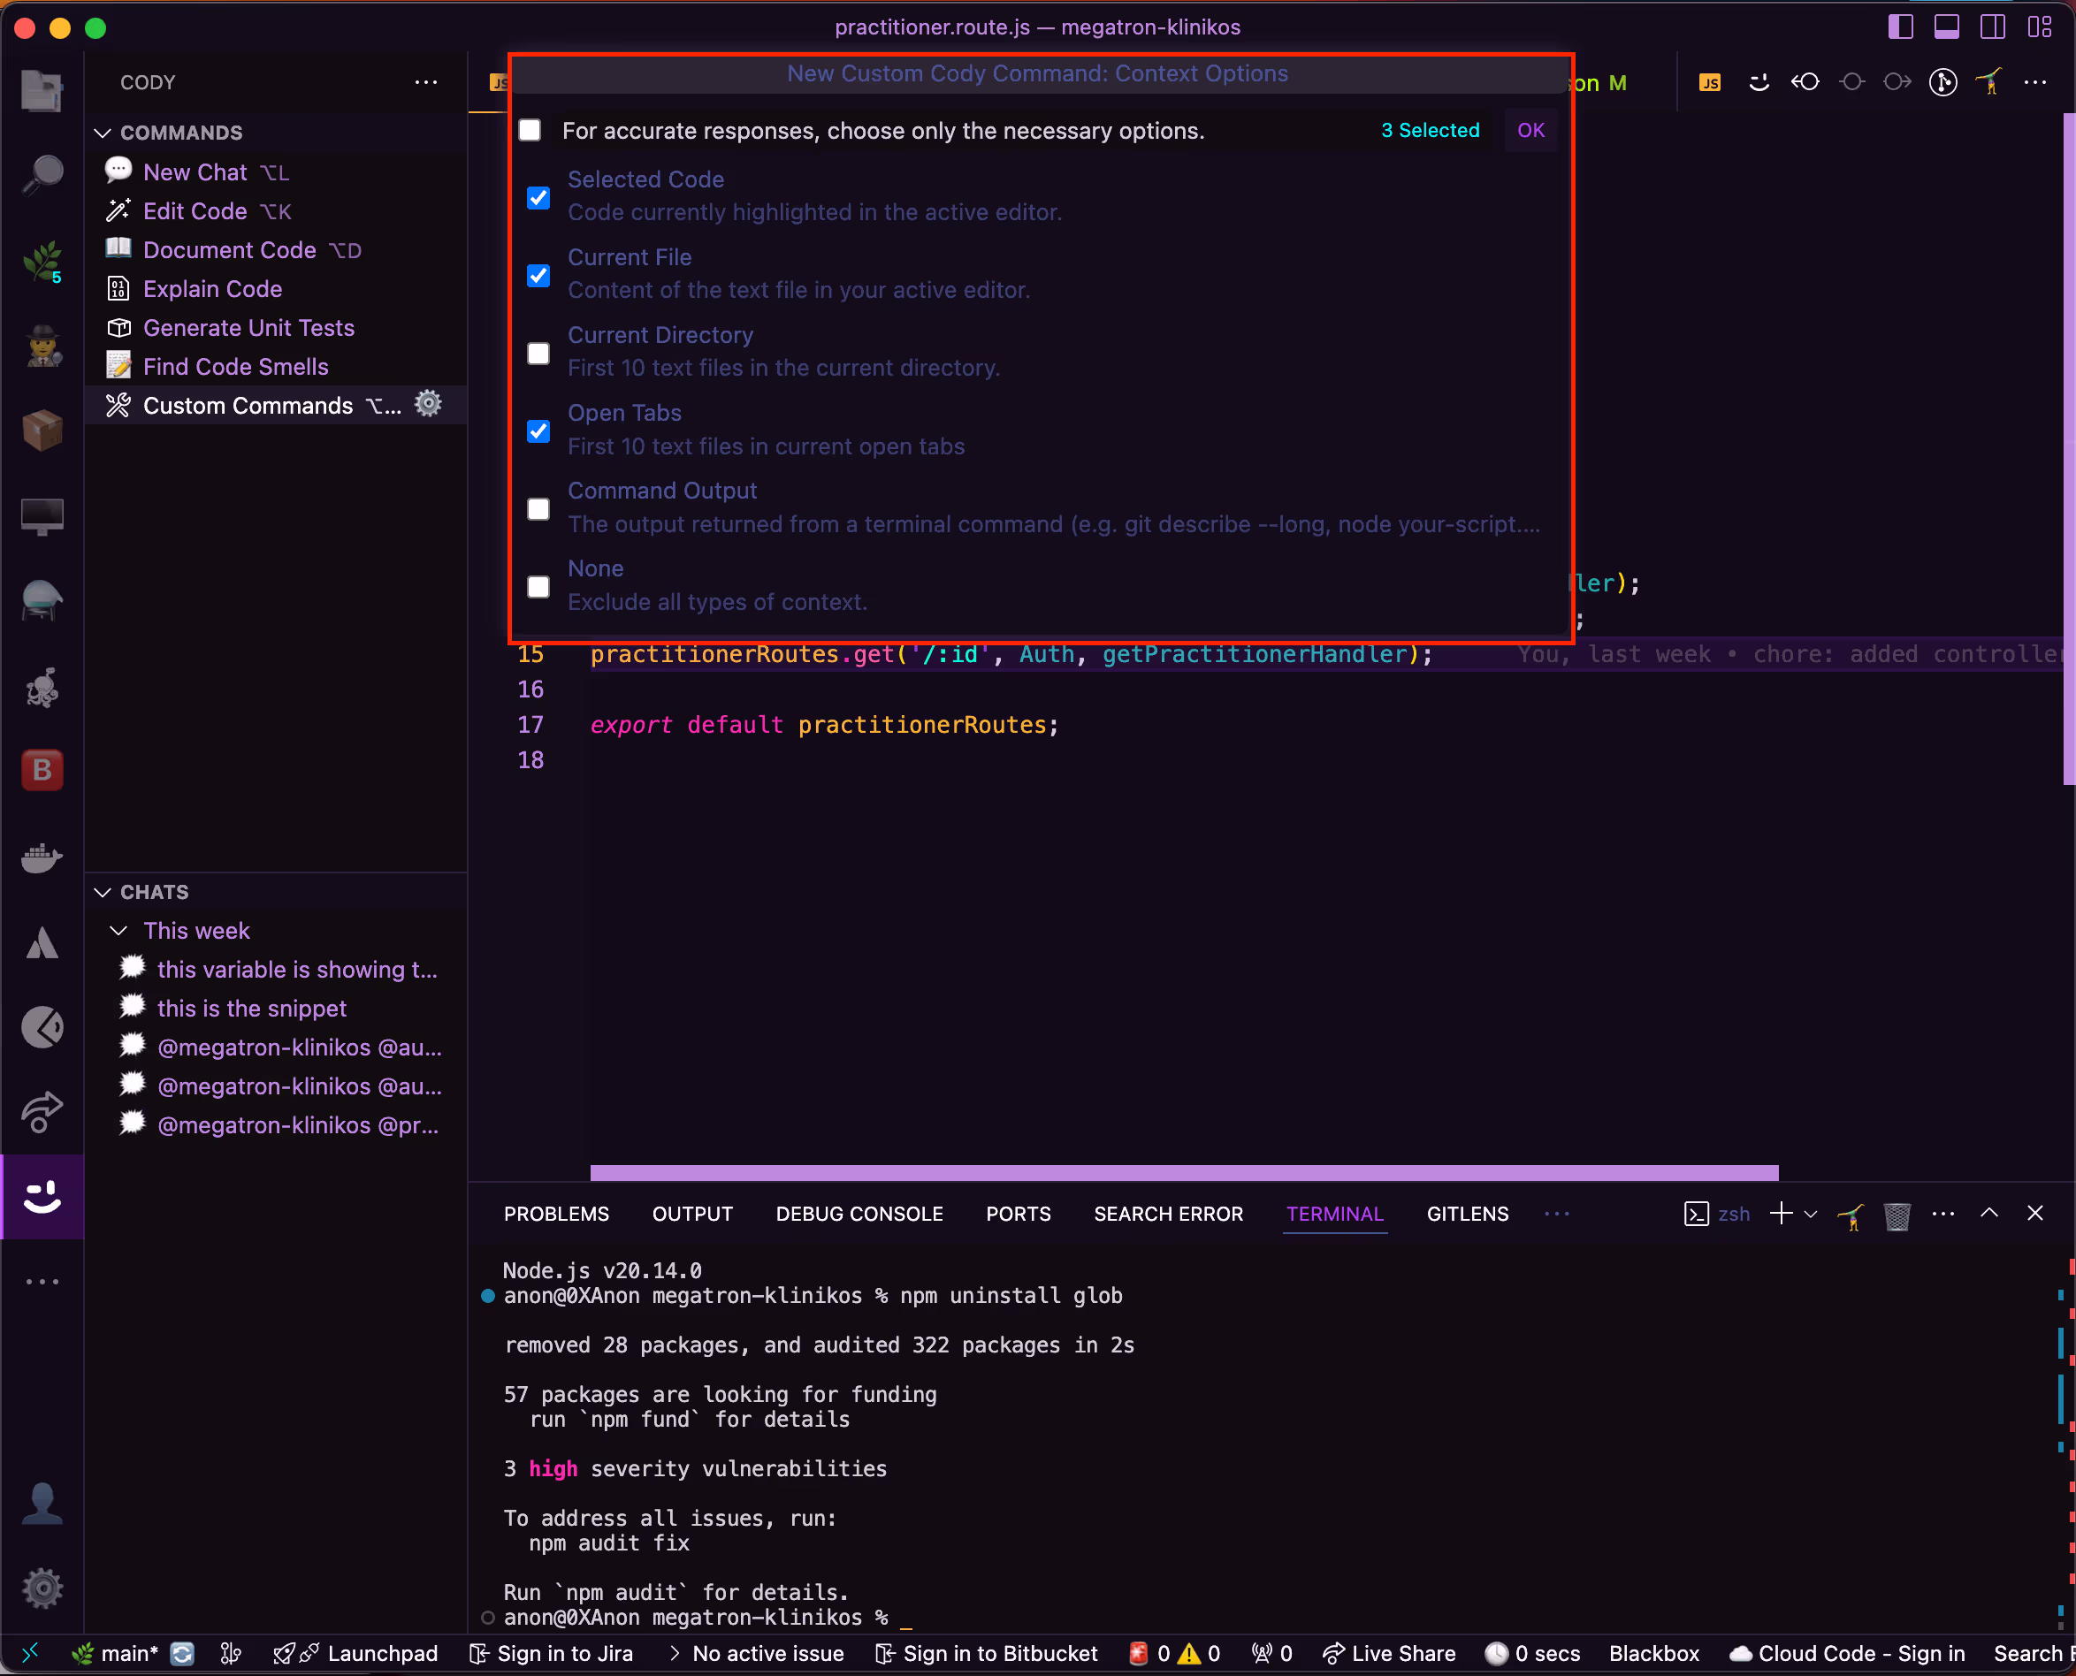Click the go to previous change icon
Viewport: 2076px width, 1676px height.
[x=1805, y=82]
